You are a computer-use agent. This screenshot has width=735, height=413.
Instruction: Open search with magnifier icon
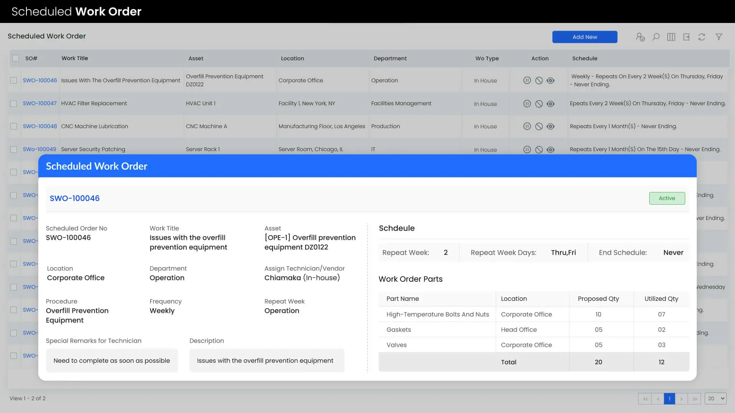pyautogui.click(x=656, y=37)
